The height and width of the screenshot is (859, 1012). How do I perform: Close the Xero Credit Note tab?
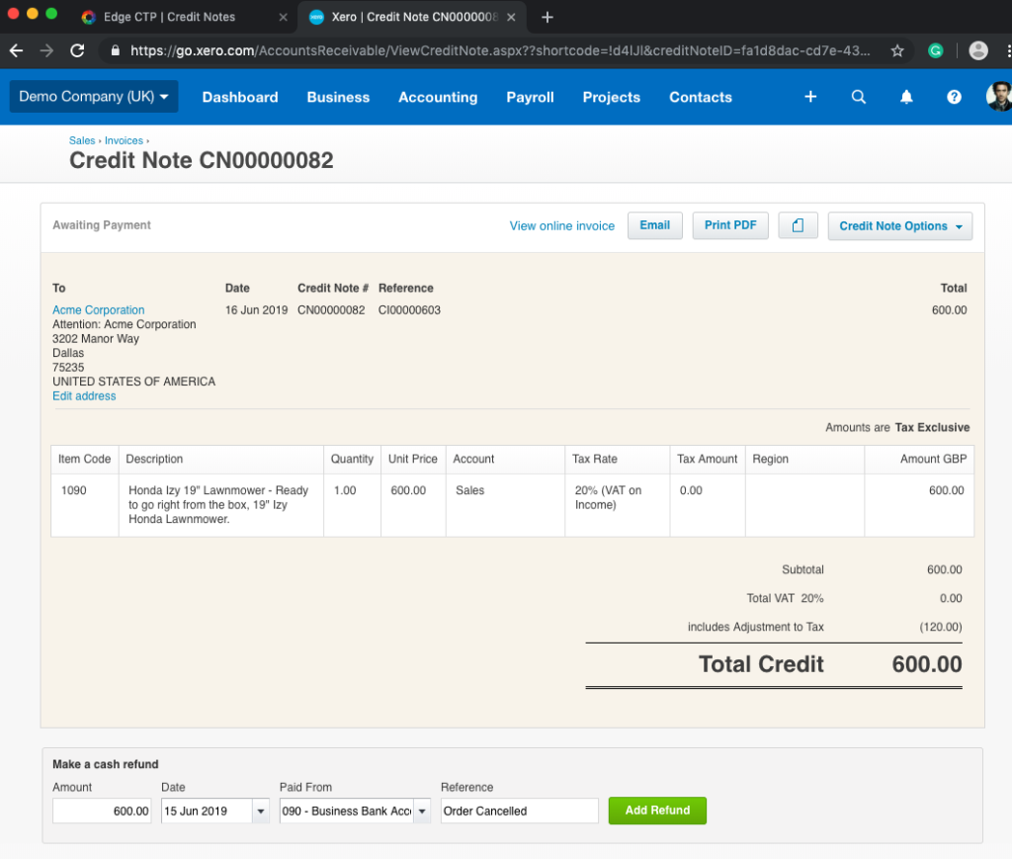point(511,18)
